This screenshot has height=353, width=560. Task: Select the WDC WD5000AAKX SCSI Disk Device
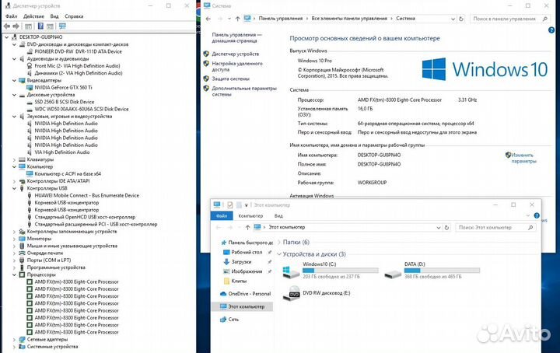(x=82, y=109)
